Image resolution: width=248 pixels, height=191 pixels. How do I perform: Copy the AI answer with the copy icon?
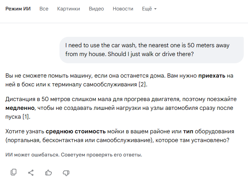14,172
